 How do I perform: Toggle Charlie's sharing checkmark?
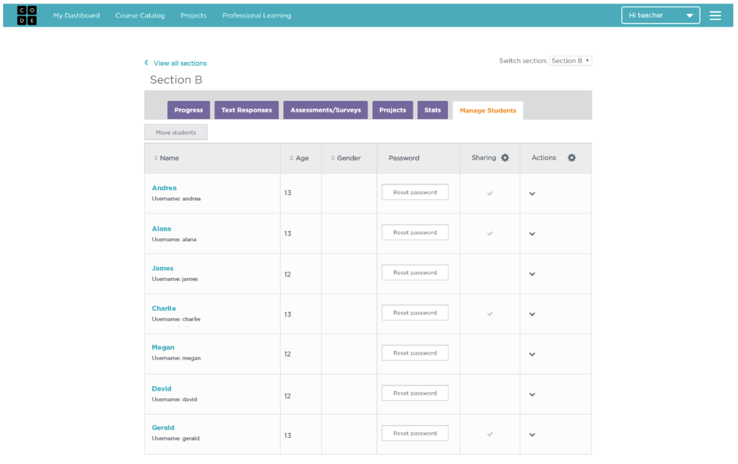[490, 314]
